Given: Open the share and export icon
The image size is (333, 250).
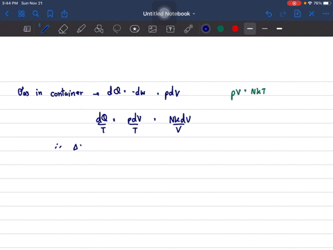Looking at the screenshot, I should pyautogui.click(x=65, y=14).
